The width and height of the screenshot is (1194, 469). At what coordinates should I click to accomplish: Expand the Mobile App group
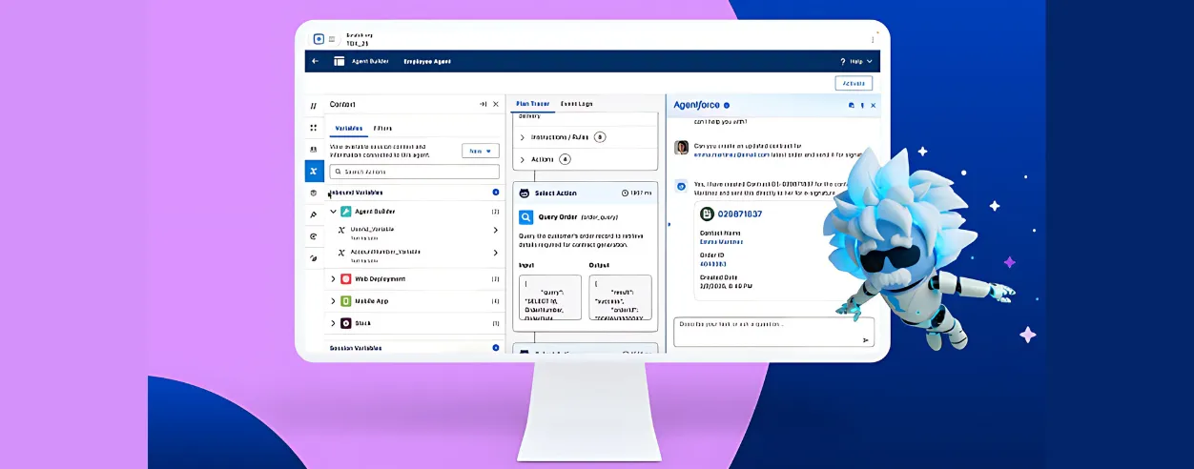point(333,301)
